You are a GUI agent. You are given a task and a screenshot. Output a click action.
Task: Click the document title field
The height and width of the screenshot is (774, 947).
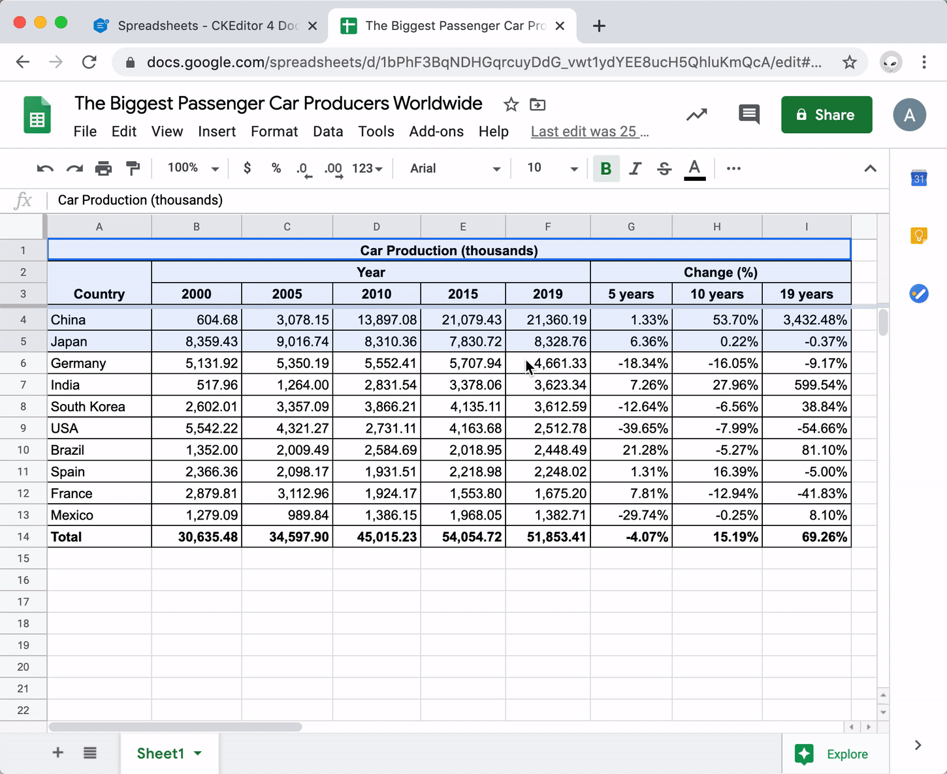click(x=278, y=103)
